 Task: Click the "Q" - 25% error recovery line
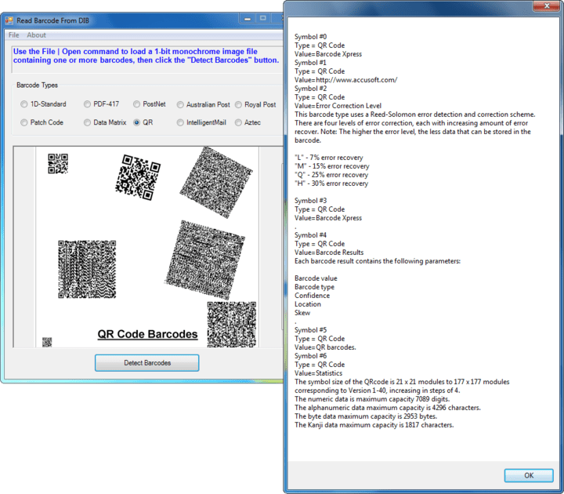(x=331, y=175)
